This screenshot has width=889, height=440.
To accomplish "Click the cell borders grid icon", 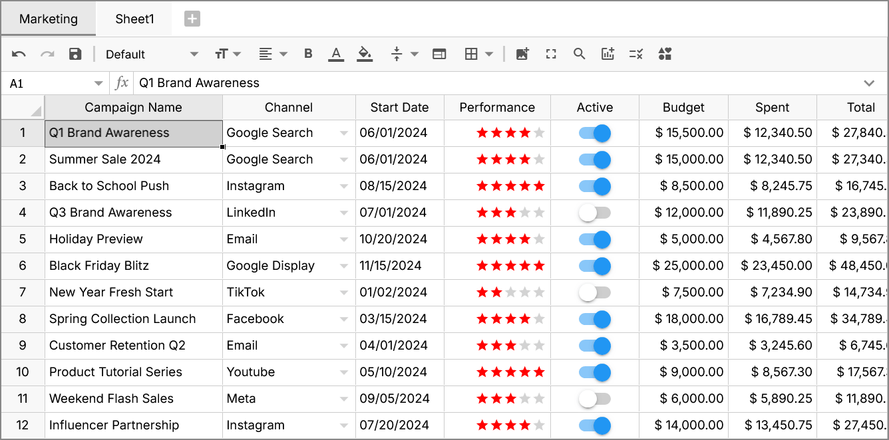I will pos(471,55).
